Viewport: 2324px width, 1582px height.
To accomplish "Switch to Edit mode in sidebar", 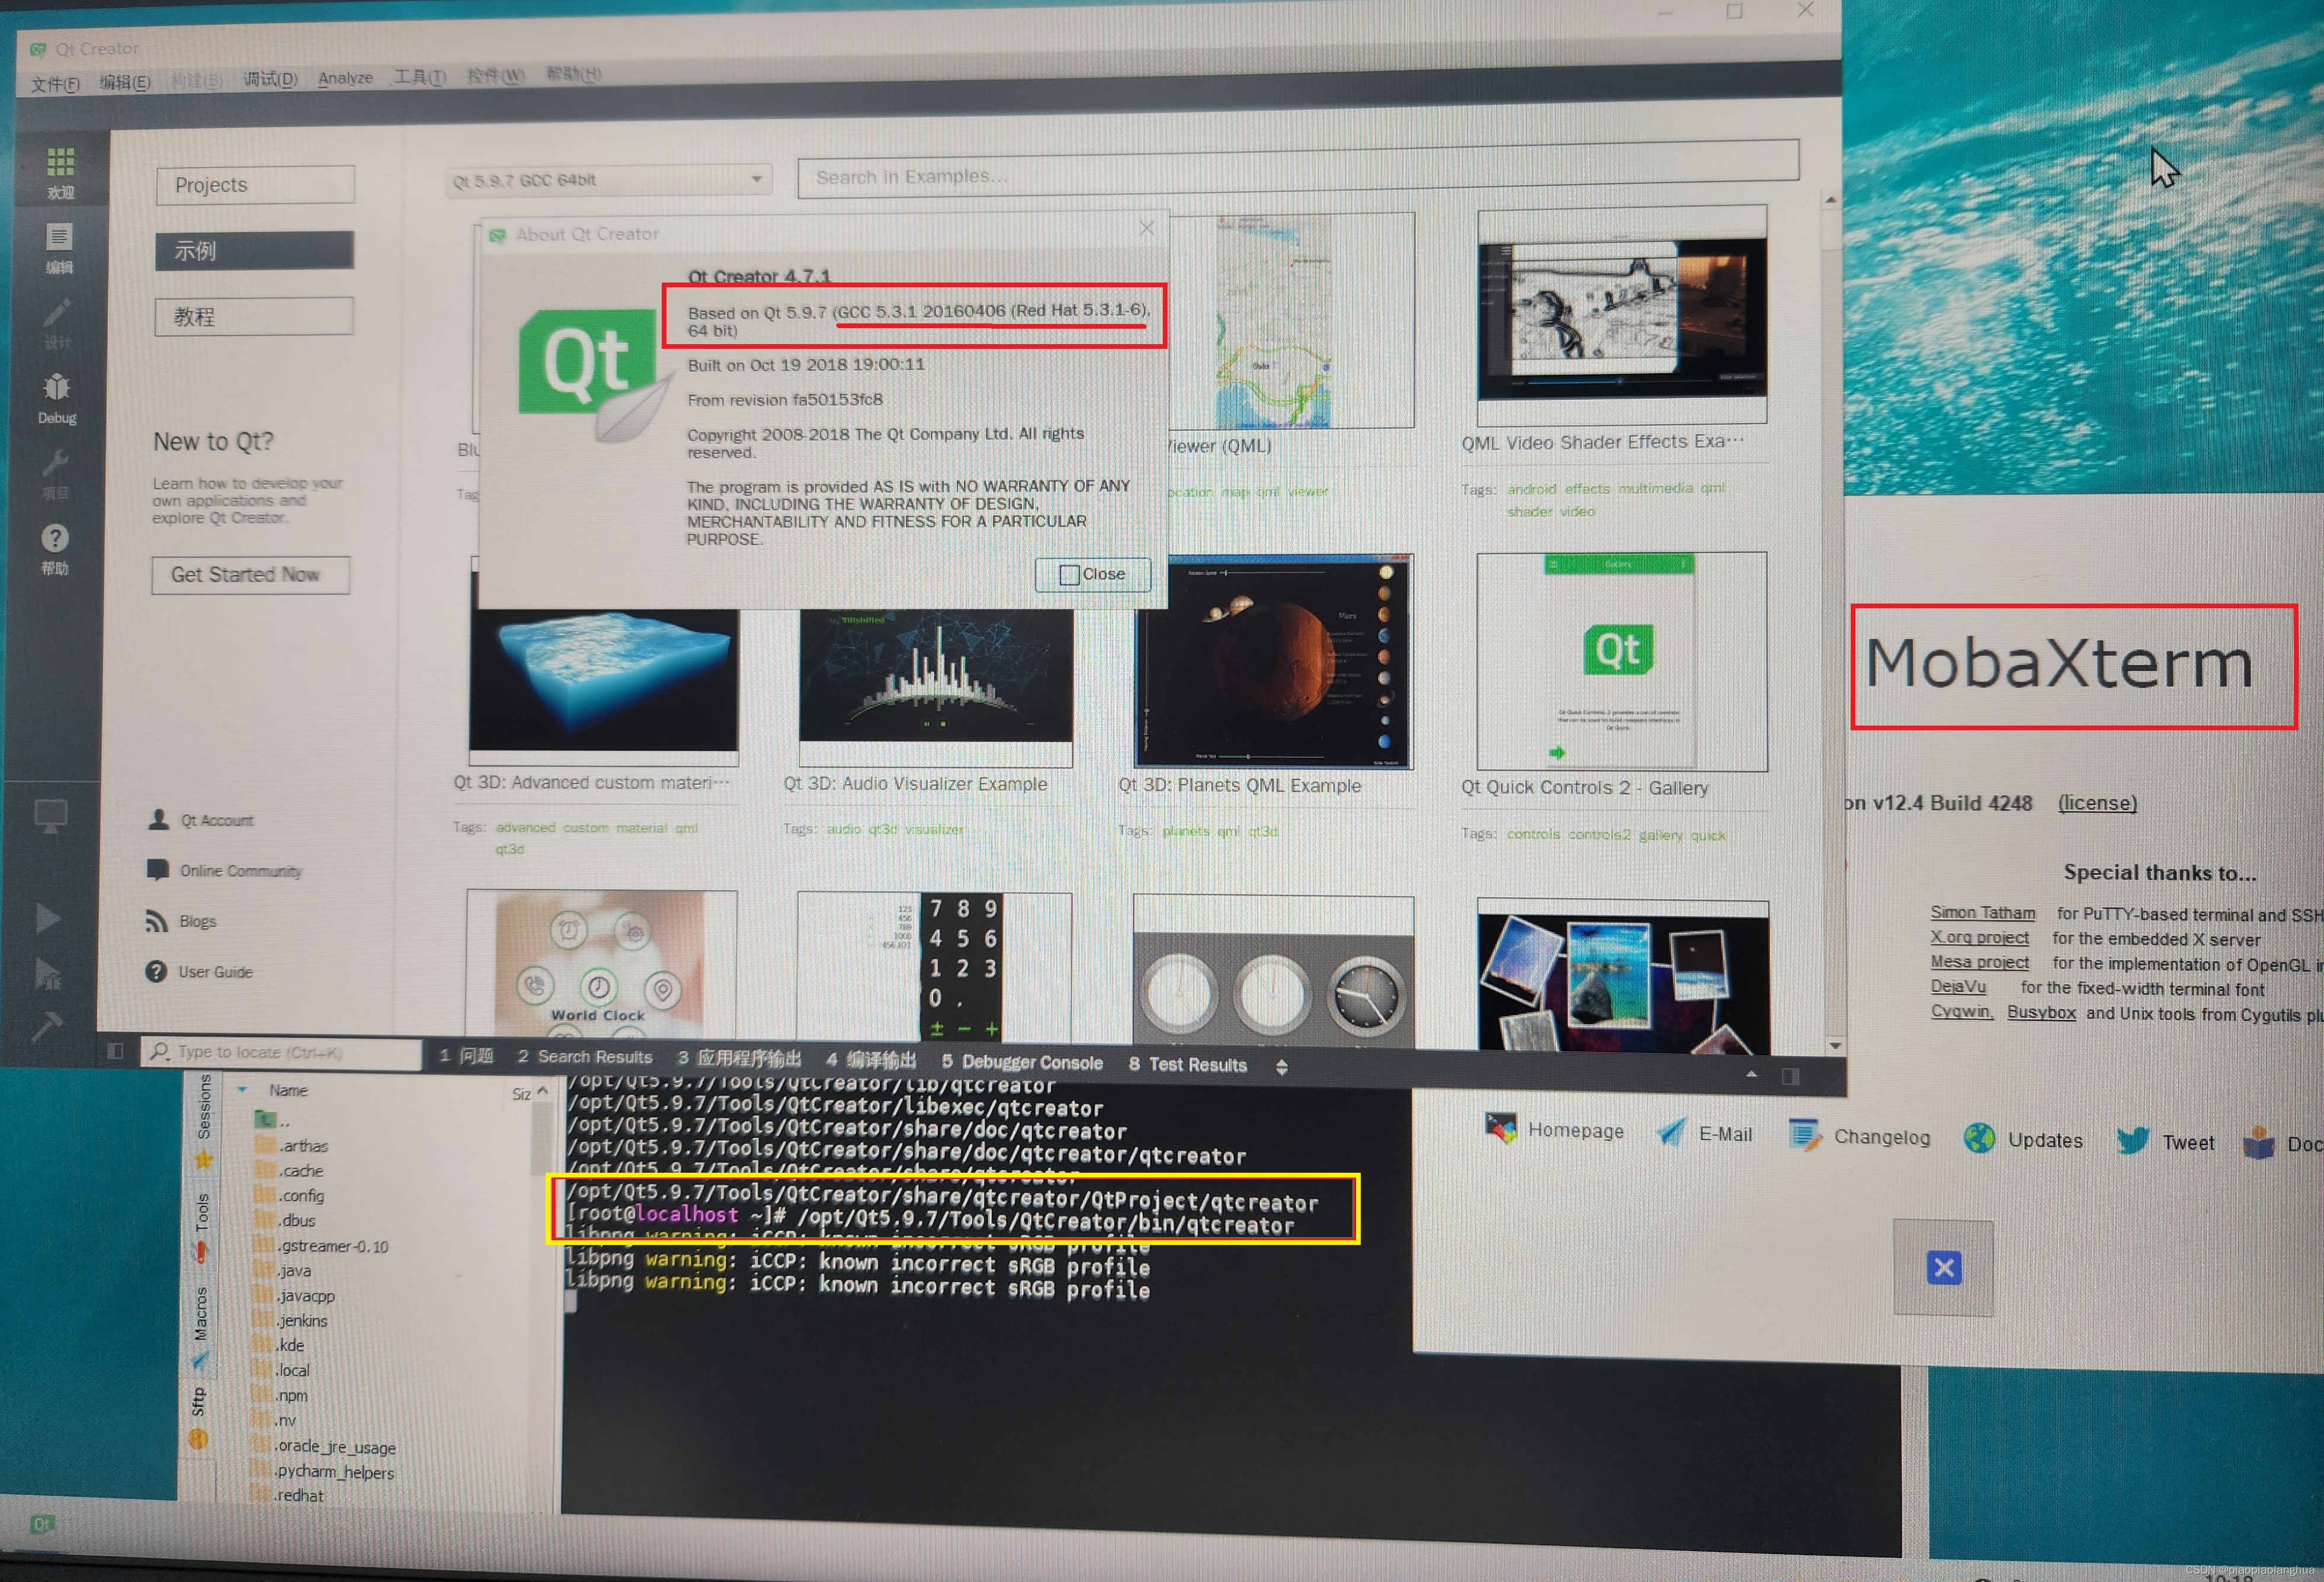I will point(59,237).
